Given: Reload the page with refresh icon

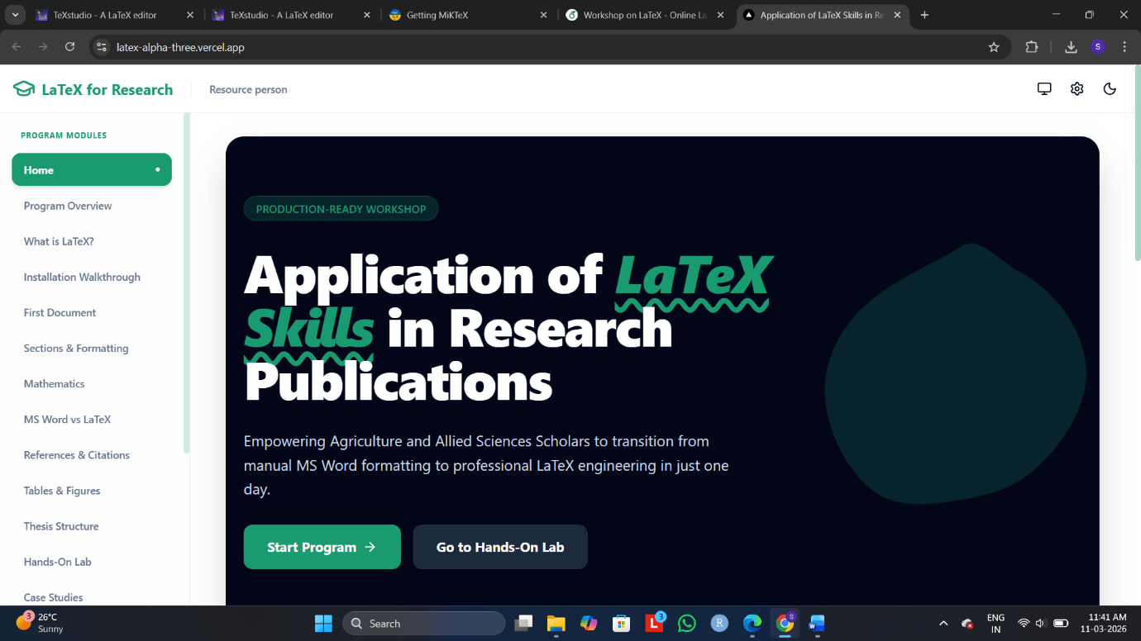Looking at the screenshot, I should [70, 47].
